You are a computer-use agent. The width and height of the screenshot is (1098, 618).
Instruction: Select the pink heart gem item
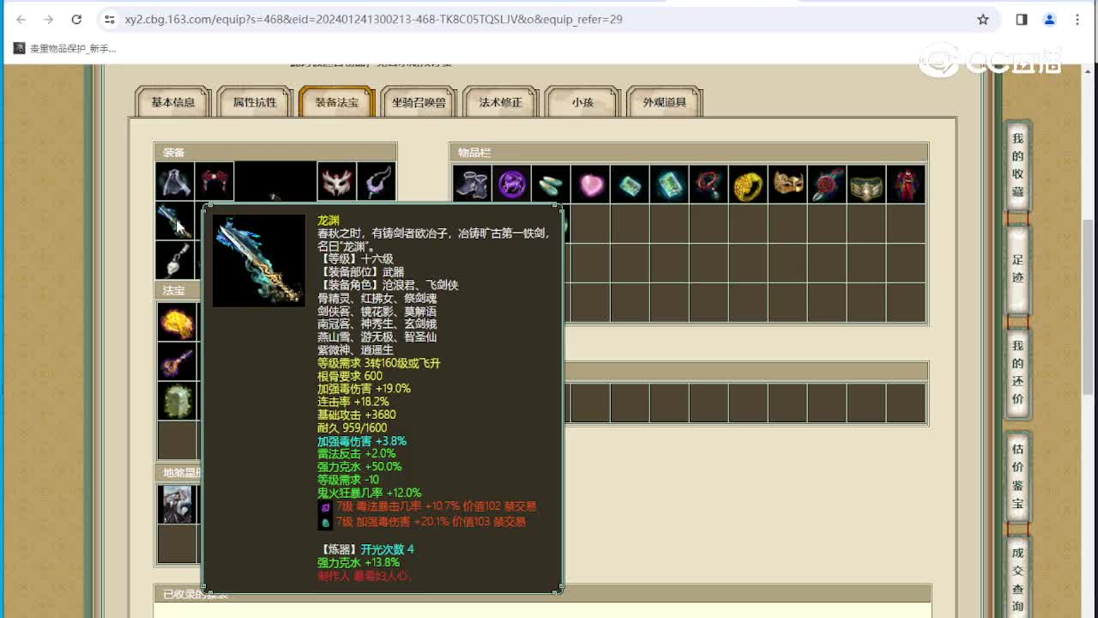click(x=590, y=184)
